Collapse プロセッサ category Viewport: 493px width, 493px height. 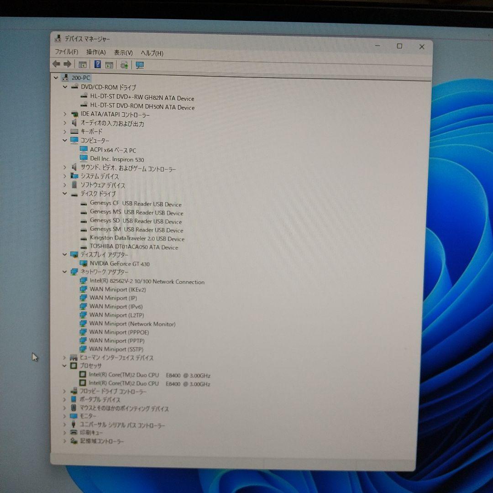tap(64, 366)
